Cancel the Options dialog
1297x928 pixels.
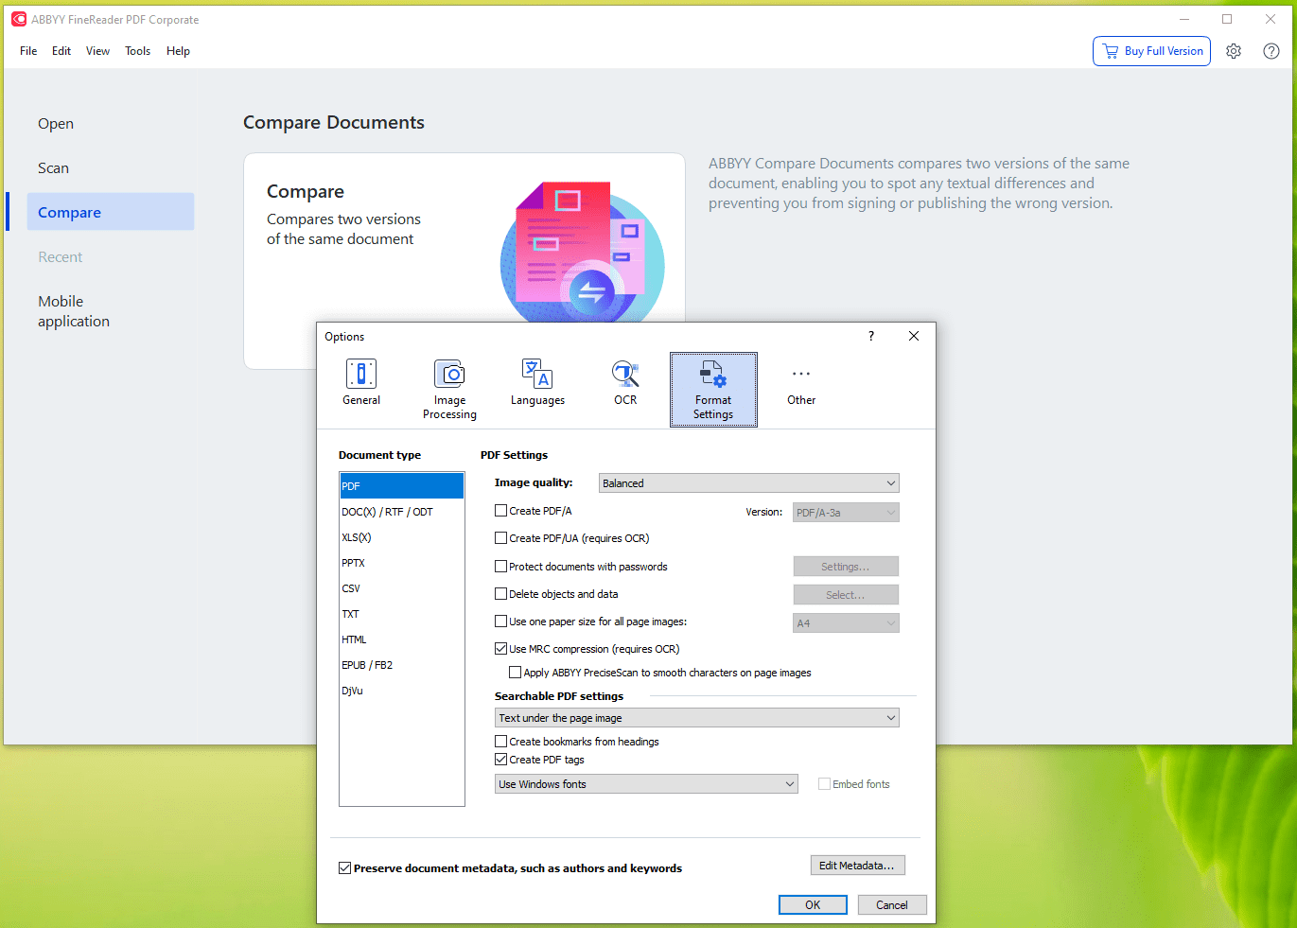point(892,905)
